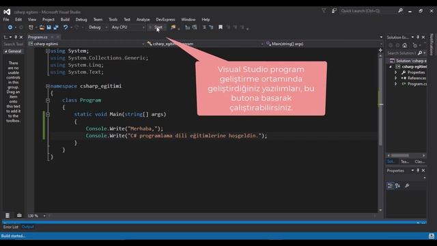The image size is (437, 246).
Task: Open the DevExpress menu
Action: (x=165, y=20)
